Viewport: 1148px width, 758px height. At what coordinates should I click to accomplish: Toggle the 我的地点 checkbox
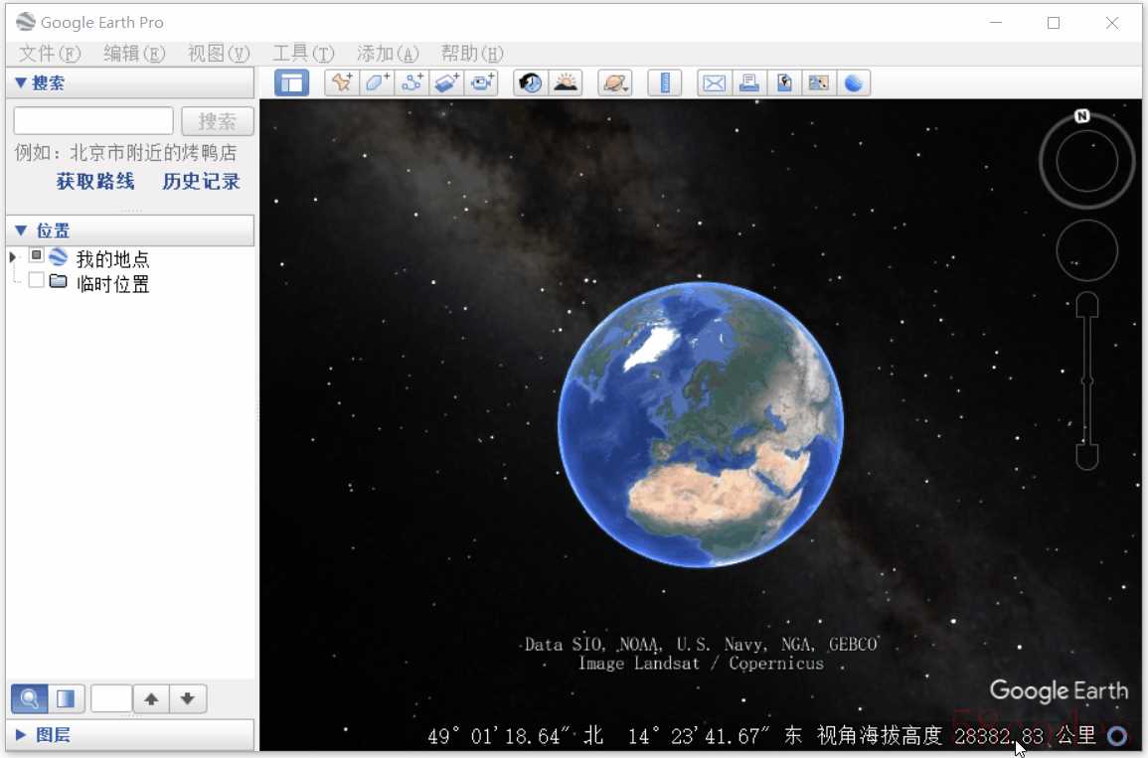[x=37, y=256]
